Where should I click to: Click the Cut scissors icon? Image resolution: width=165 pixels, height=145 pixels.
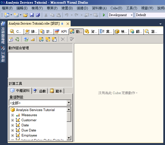coord(46,15)
